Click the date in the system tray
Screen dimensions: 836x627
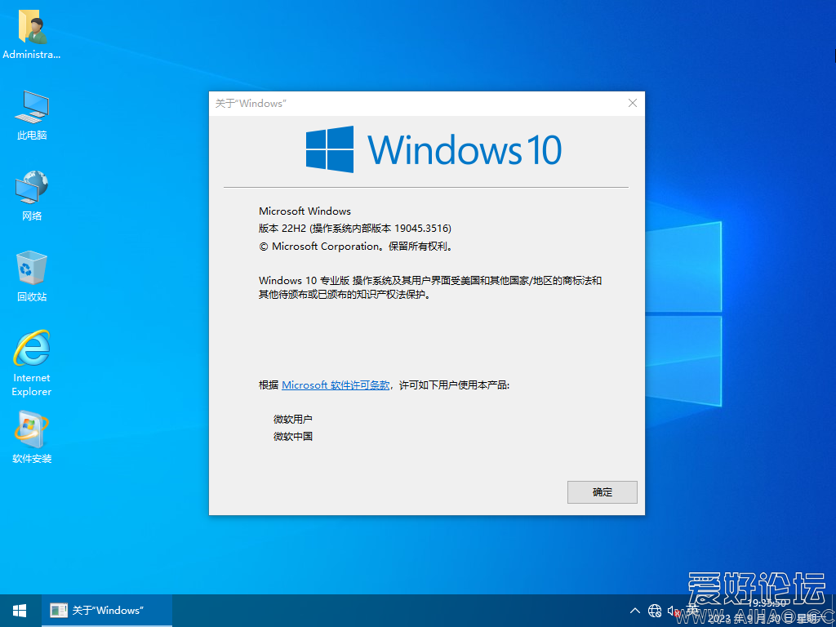767,616
